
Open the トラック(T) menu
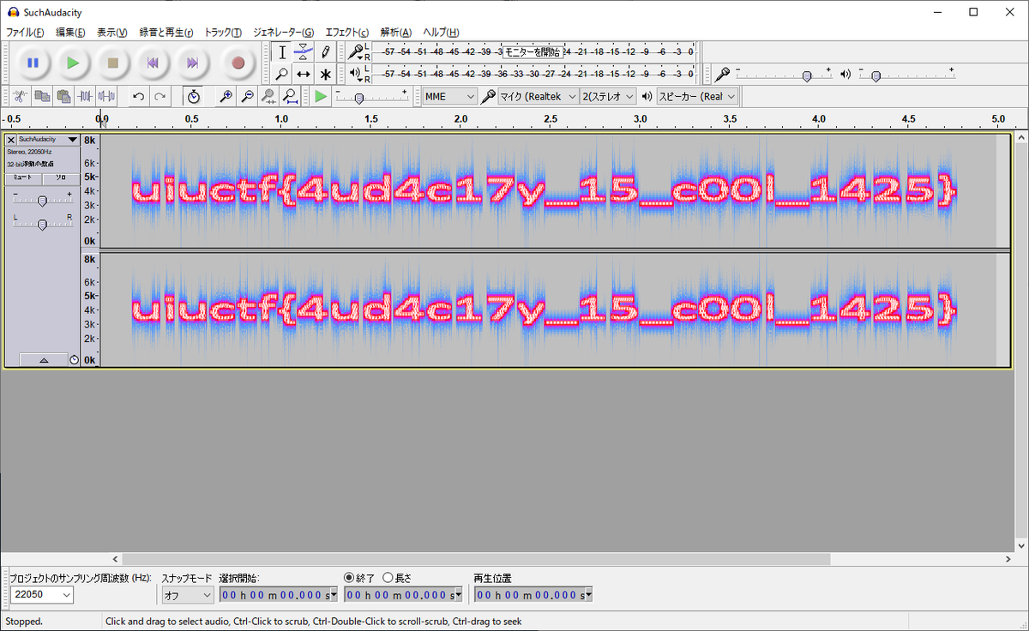click(223, 32)
